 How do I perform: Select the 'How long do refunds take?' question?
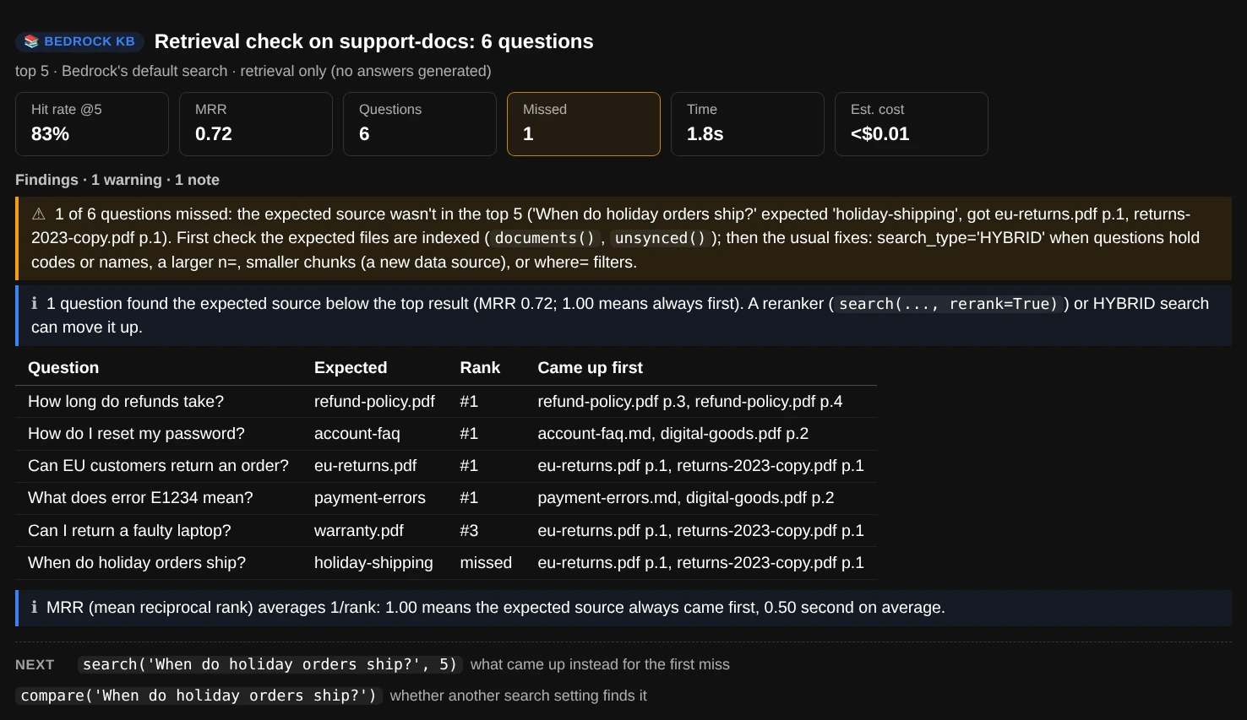(126, 402)
